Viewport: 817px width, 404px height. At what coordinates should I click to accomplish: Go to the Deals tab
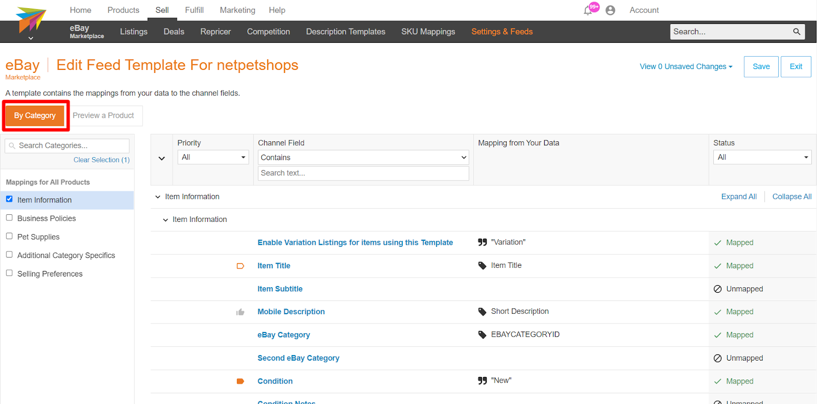coord(174,32)
